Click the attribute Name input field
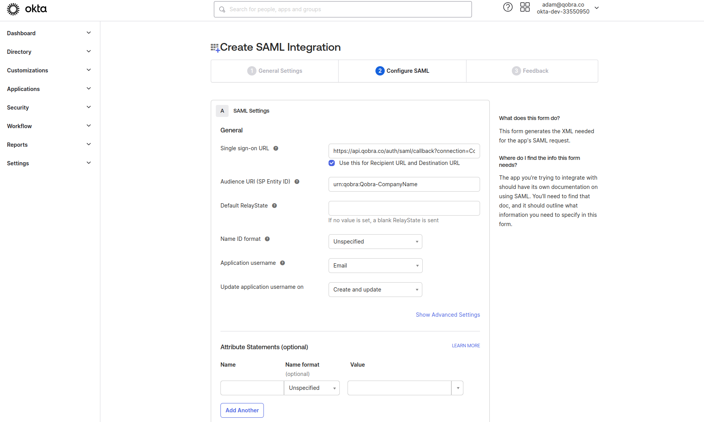 click(252, 388)
